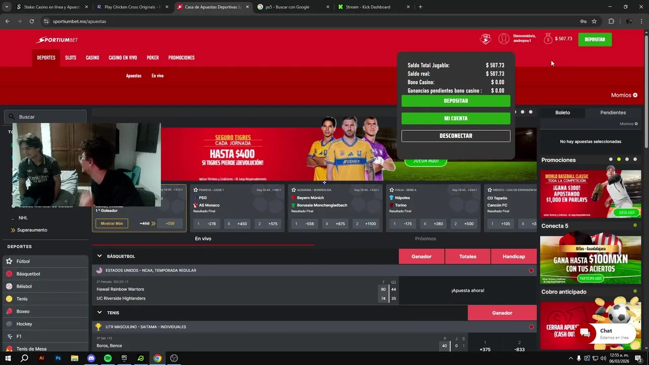Image resolution: width=649 pixels, height=365 pixels.
Task: Open the Poker section
Action: pos(153,58)
